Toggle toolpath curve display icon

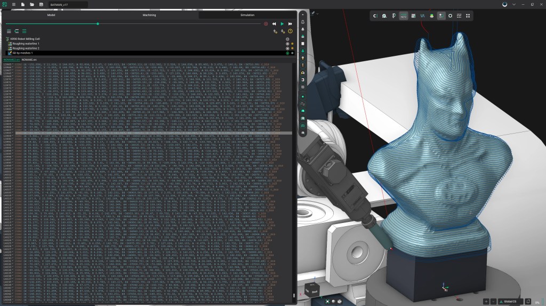(303, 104)
